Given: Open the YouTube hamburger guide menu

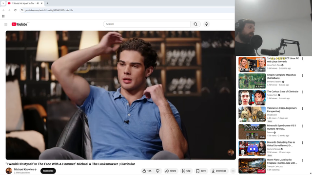Looking at the screenshot, I should (6, 24).
